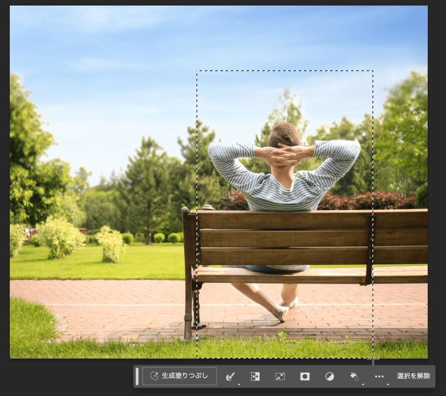
Task: Invert the selection using the taskbar icon
Action: click(x=255, y=376)
